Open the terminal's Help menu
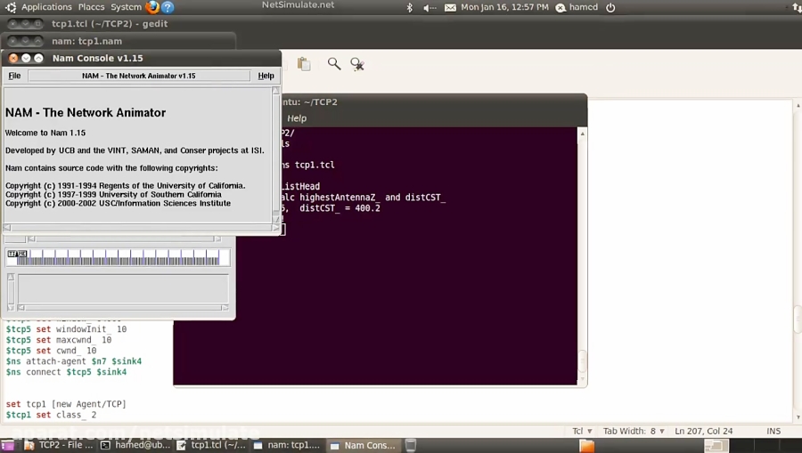Viewport: 802px width, 453px height. pos(297,117)
